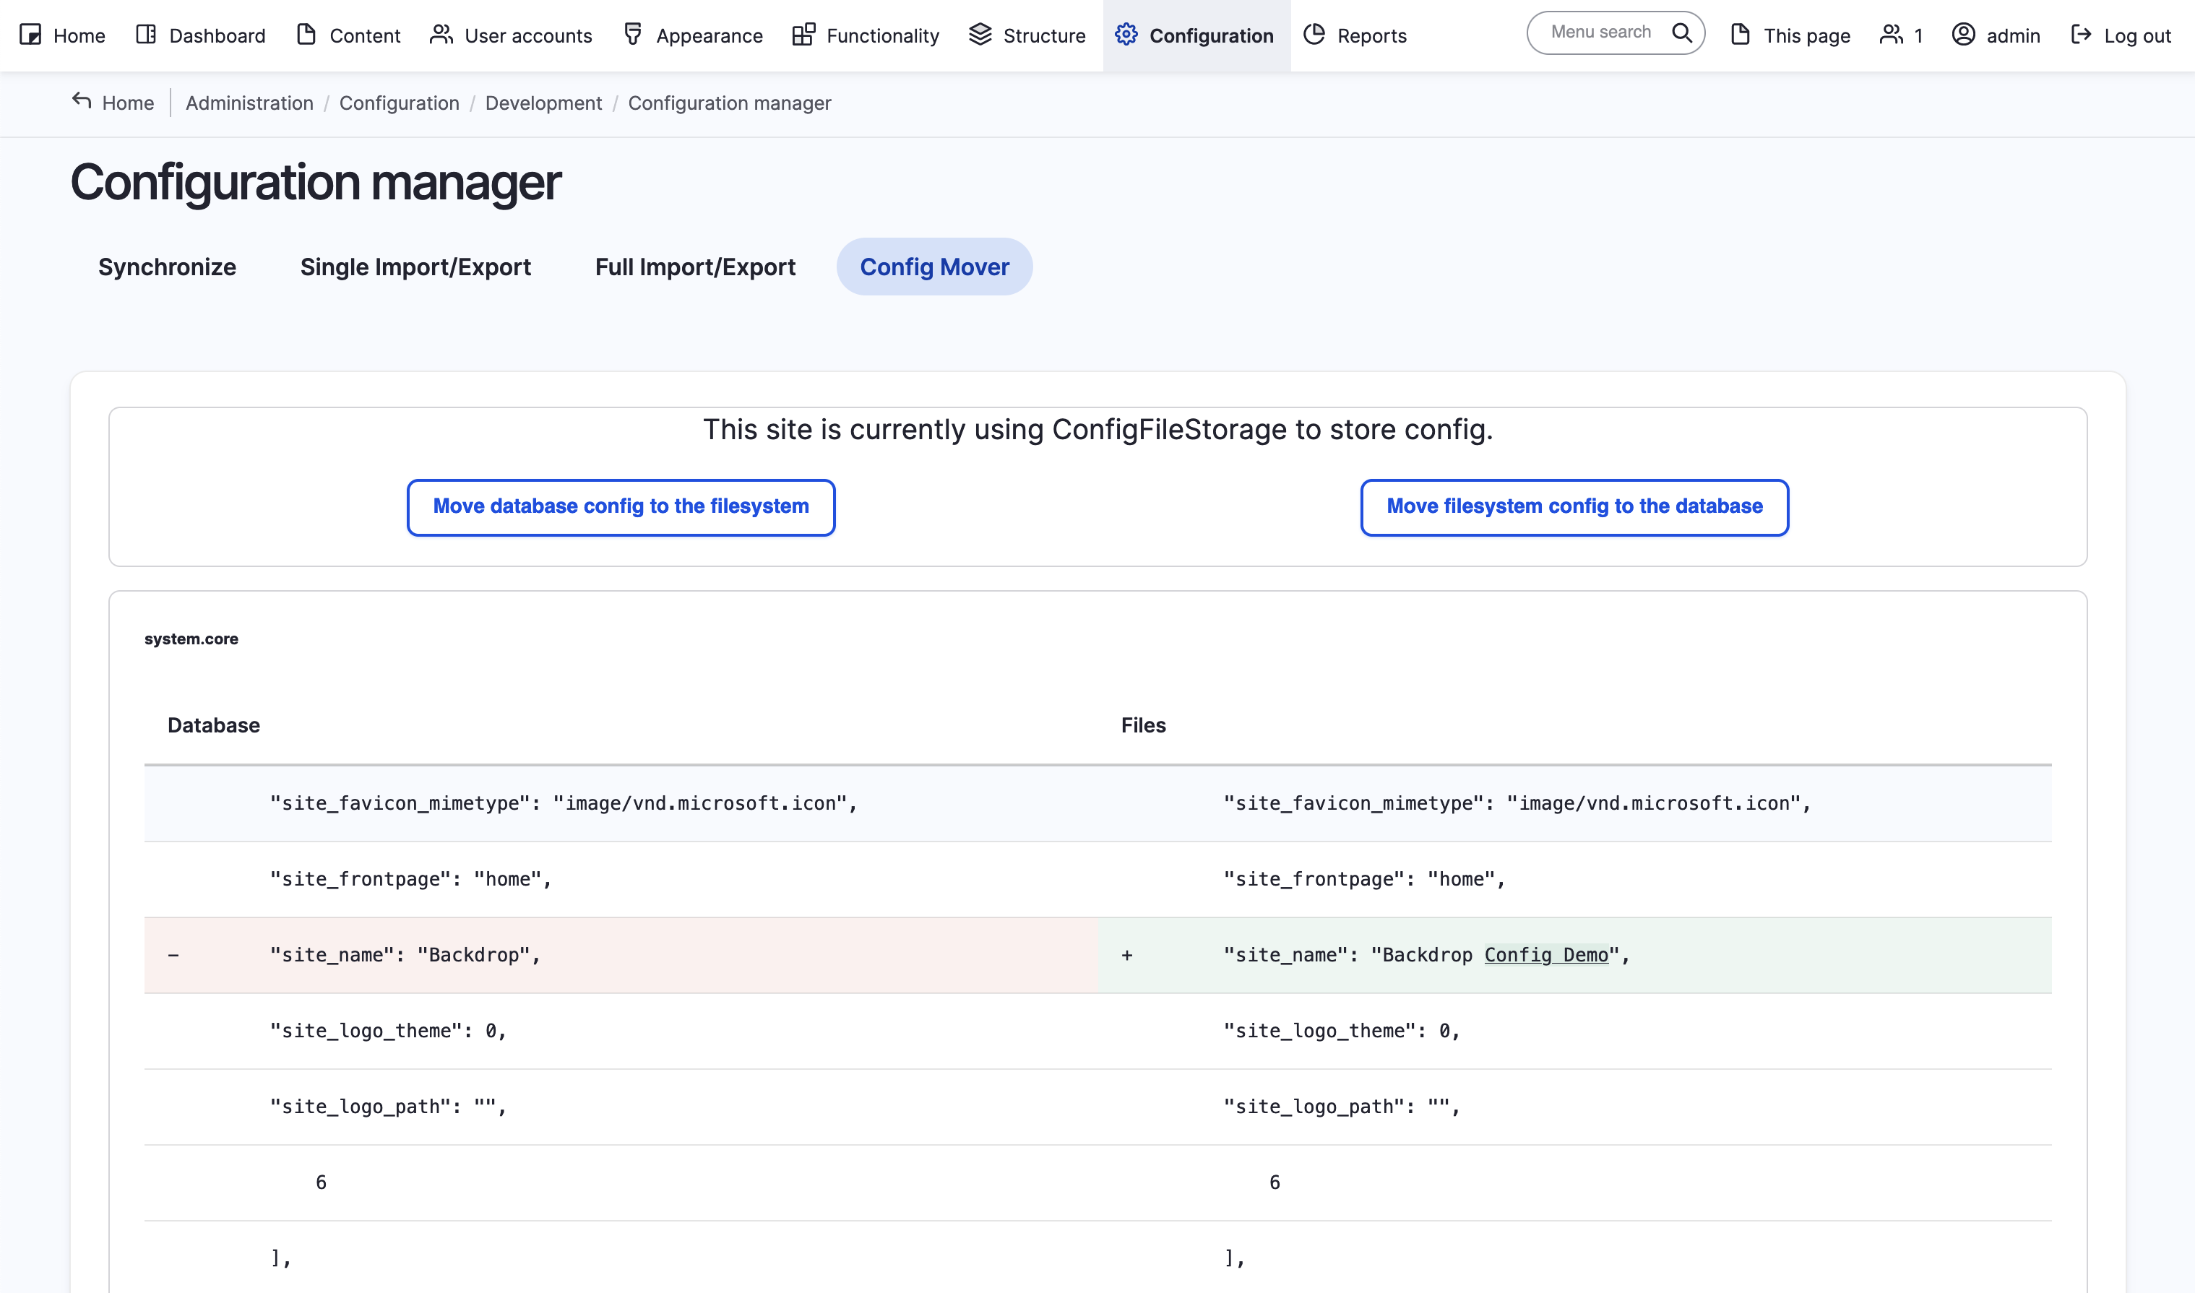
Task: Click the Functionality modules icon
Action: tap(803, 35)
